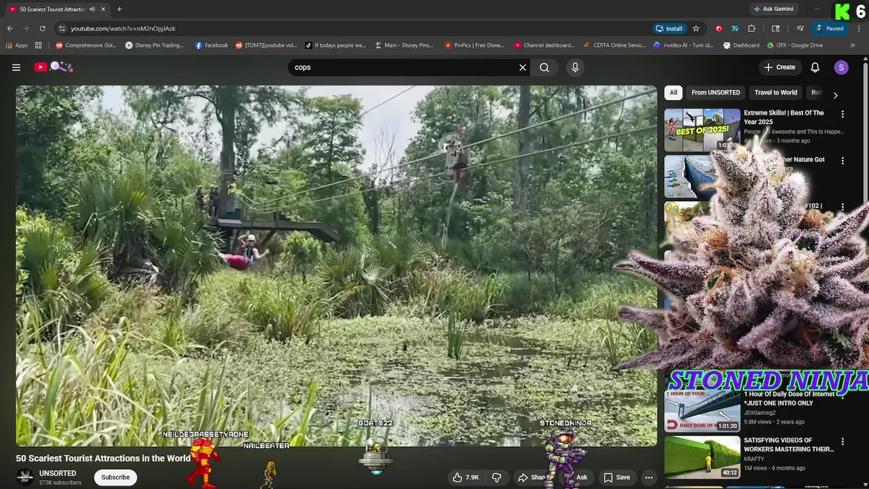This screenshot has height=489, width=869.
Task: Open the KRAFTY channel link
Action: [x=754, y=459]
